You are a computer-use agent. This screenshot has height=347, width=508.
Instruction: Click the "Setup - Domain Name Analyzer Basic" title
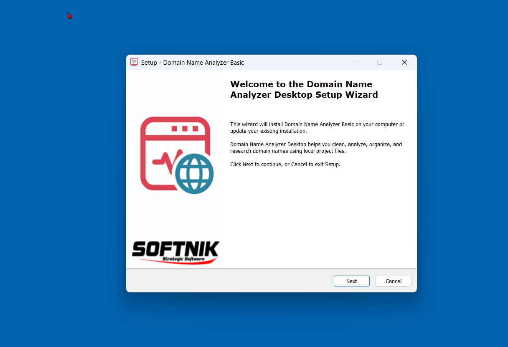point(193,63)
